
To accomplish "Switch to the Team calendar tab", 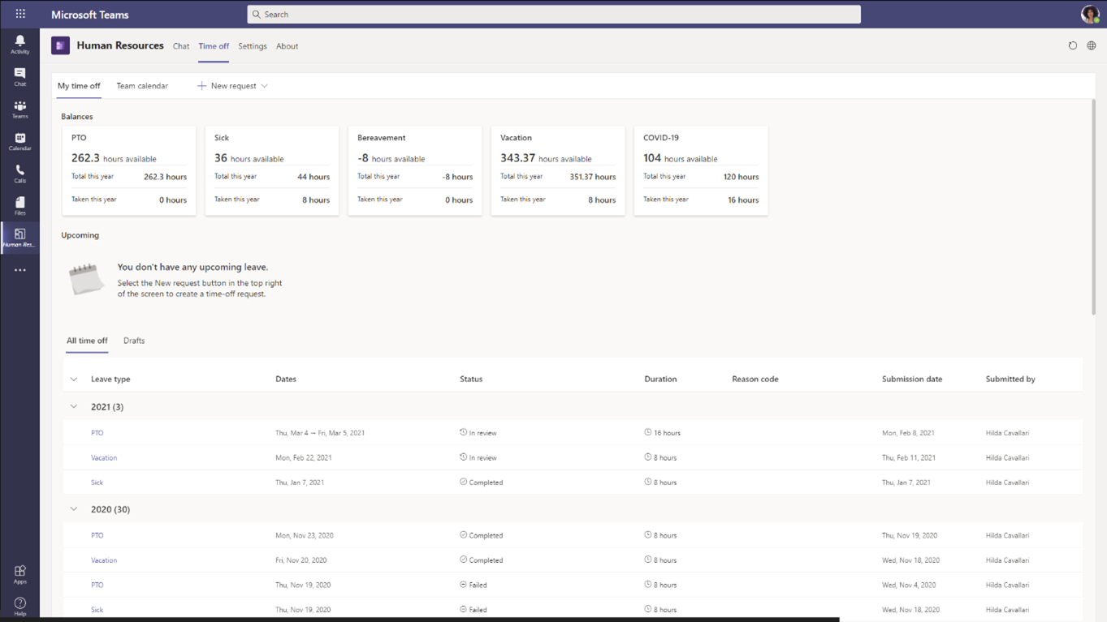I will click(x=142, y=86).
